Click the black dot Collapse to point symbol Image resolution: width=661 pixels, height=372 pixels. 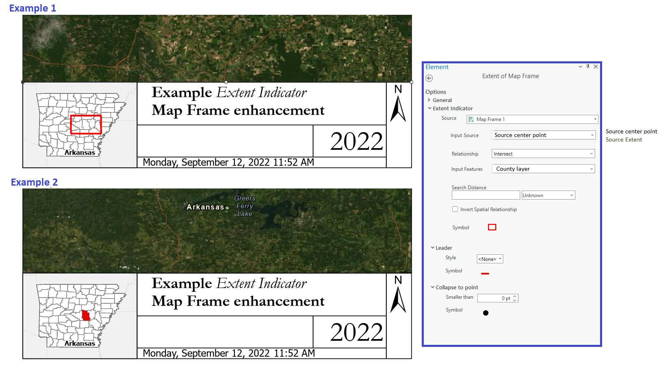click(x=486, y=313)
